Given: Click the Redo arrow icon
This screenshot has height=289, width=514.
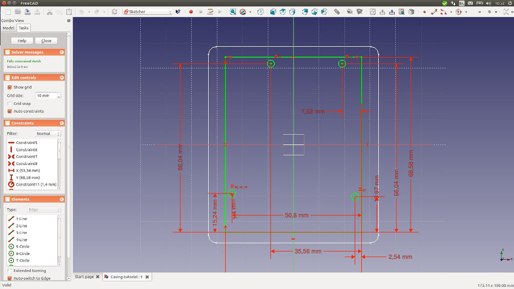Looking at the screenshot, I should tap(97, 12).
